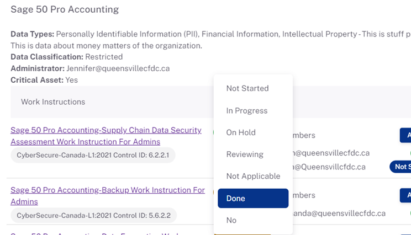Click the anda@queensvillecfdc.ca member email
Viewport: 411px width, 235px height.
(x=339, y=213)
